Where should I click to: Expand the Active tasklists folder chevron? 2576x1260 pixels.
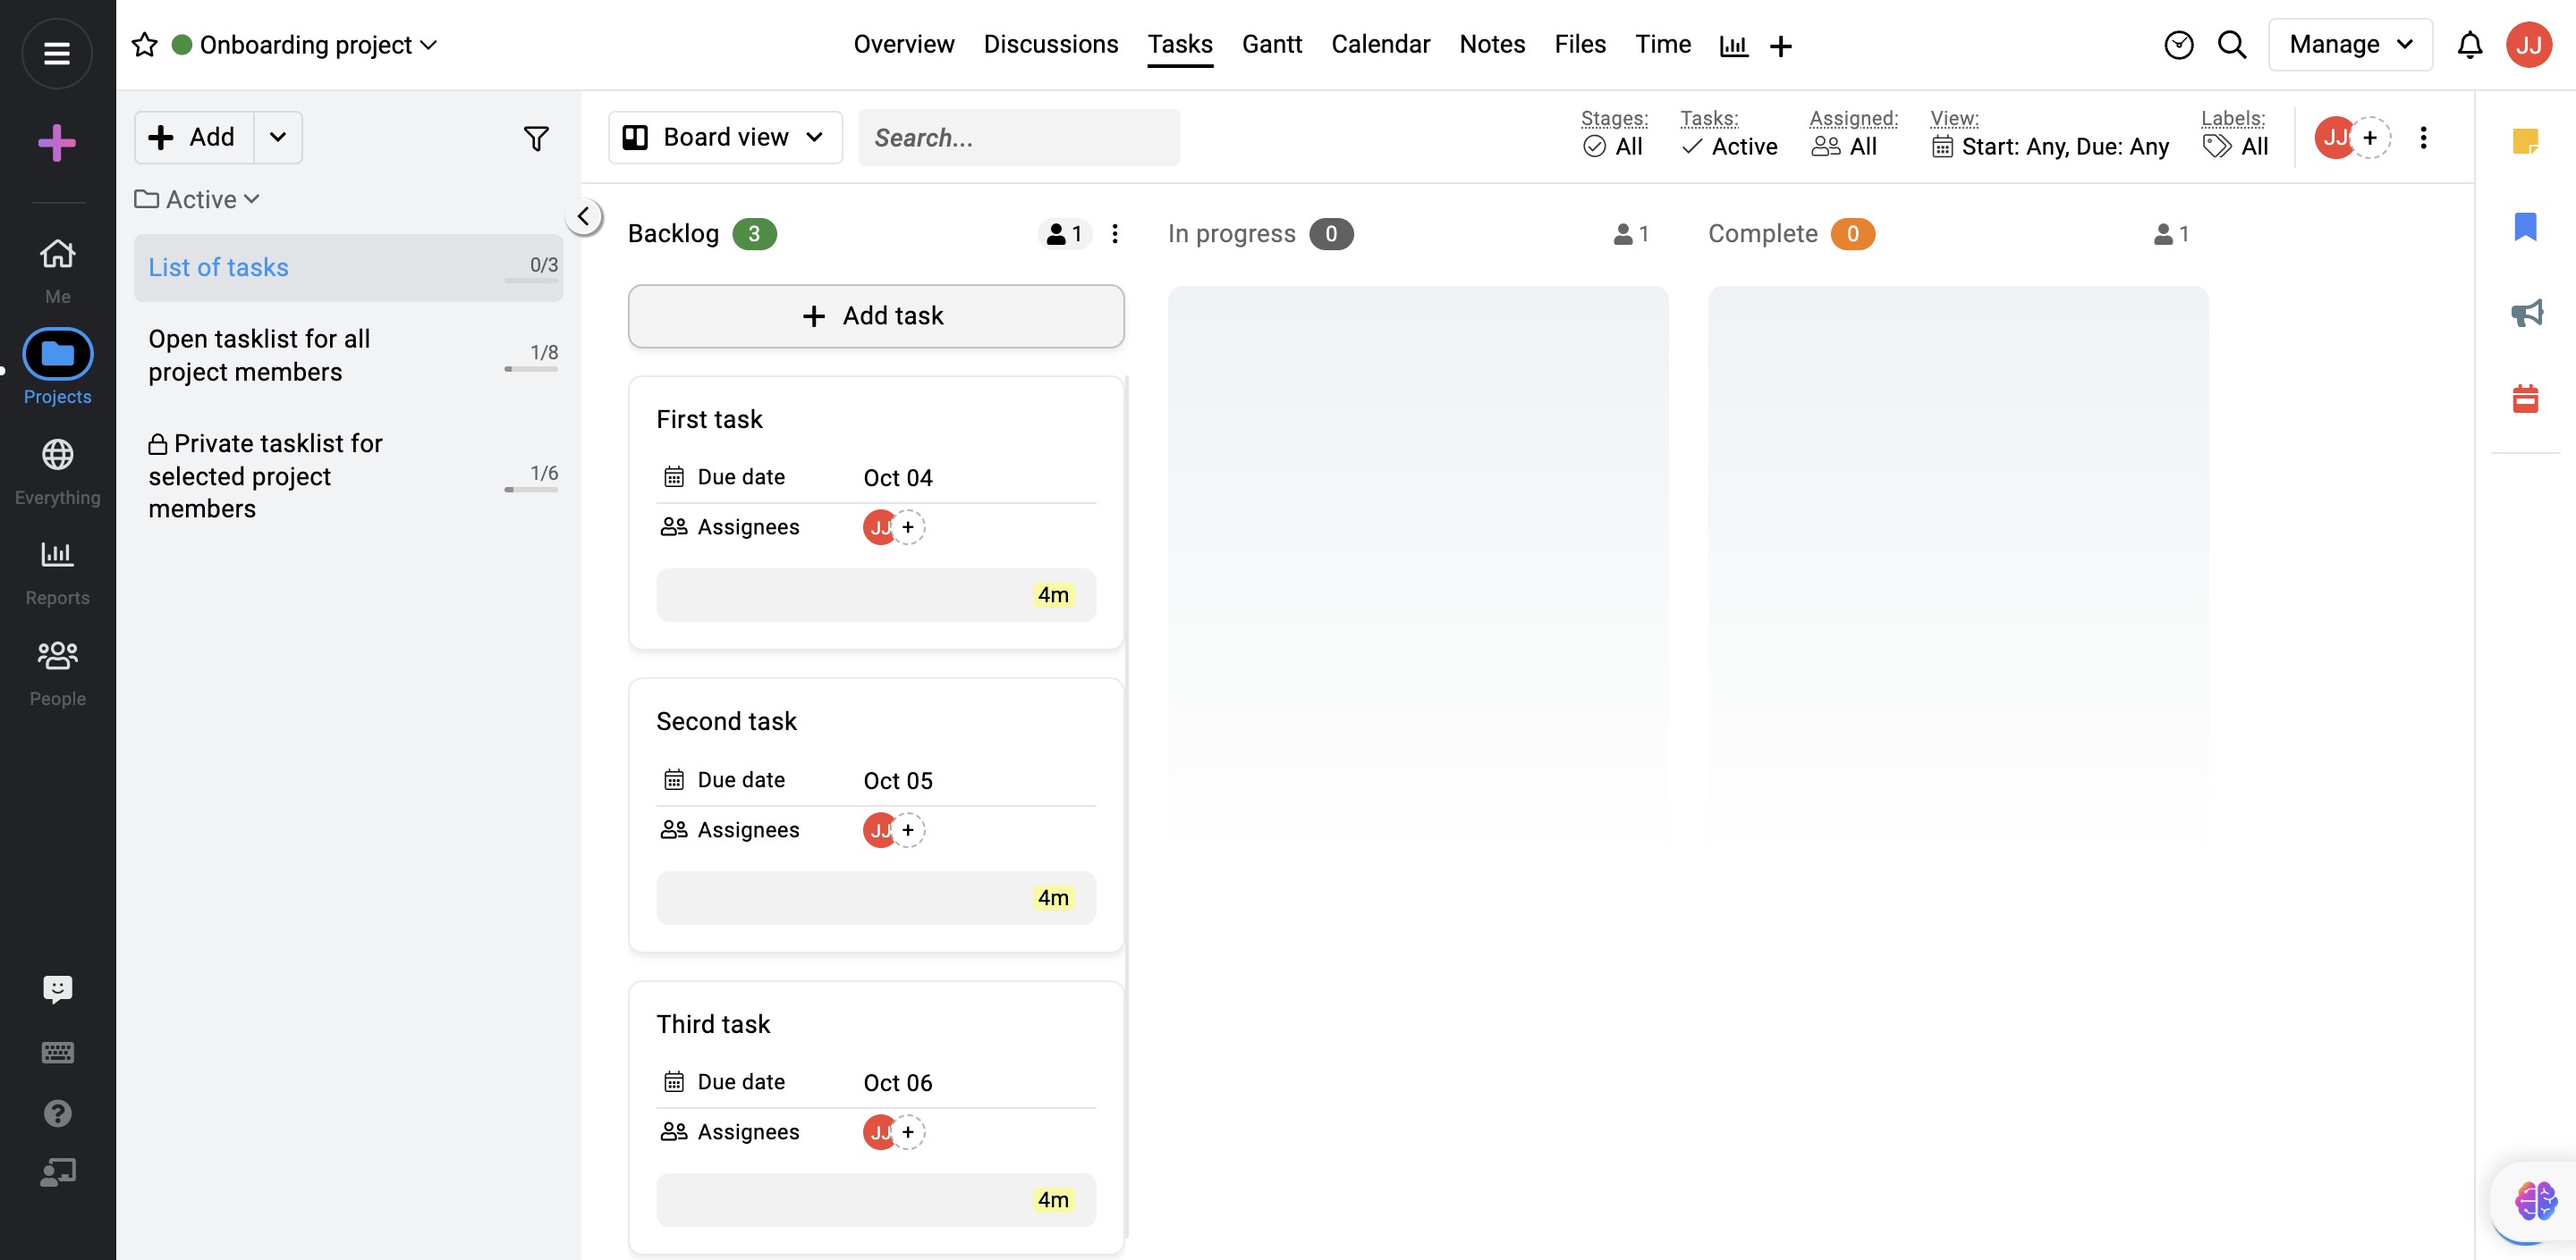252,199
